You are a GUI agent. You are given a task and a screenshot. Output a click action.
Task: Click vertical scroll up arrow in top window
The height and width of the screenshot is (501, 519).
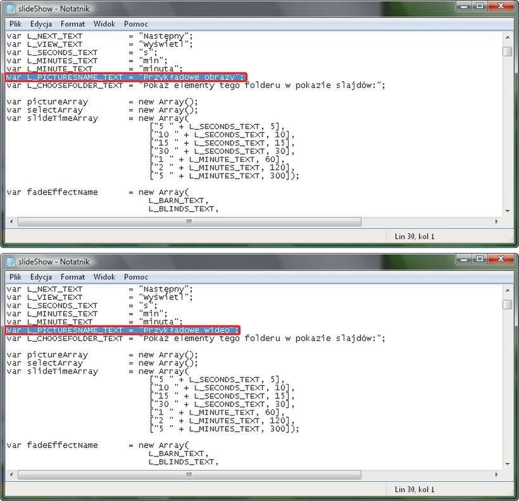(508, 37)
